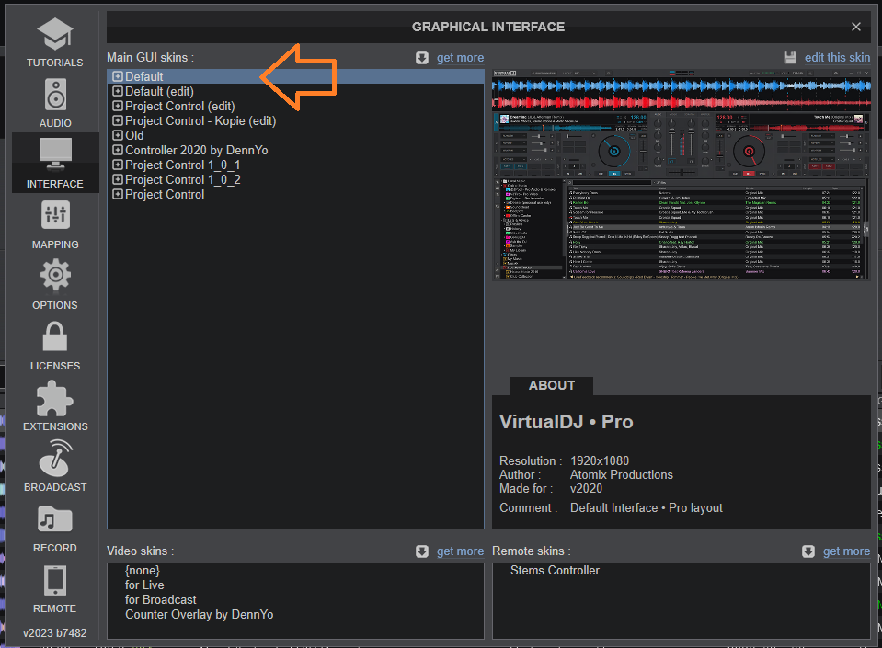This screenshot has width=882, height=648.
Task: Switch to the ABOUT tab
Action: click(552, 385)
